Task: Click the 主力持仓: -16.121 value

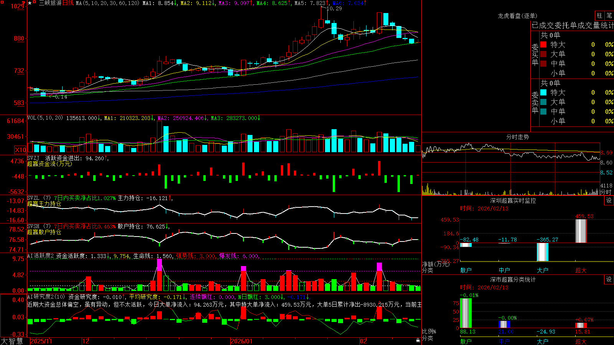Action: pos(143,198)
